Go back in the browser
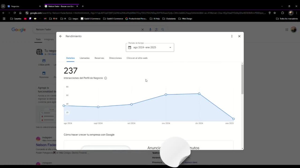The width and height of the screenshot is (300, 168). point(3,13)
